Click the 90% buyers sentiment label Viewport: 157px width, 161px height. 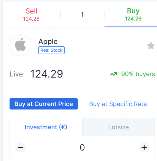coord(138,74)
